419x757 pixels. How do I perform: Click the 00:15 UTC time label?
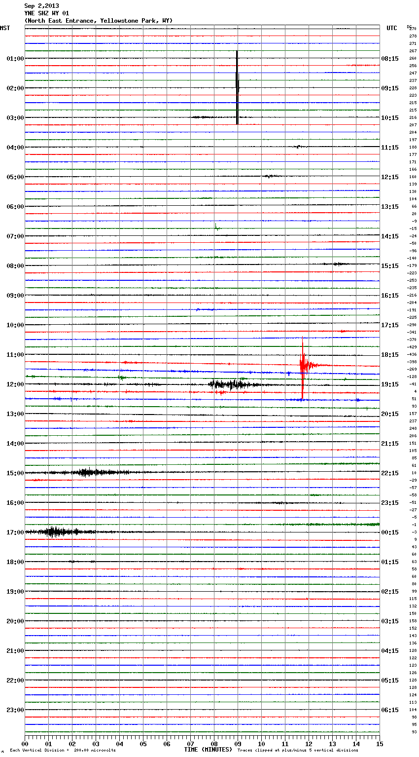390,532
